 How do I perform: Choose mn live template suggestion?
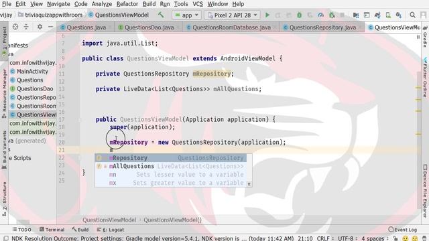coord(171,175)
